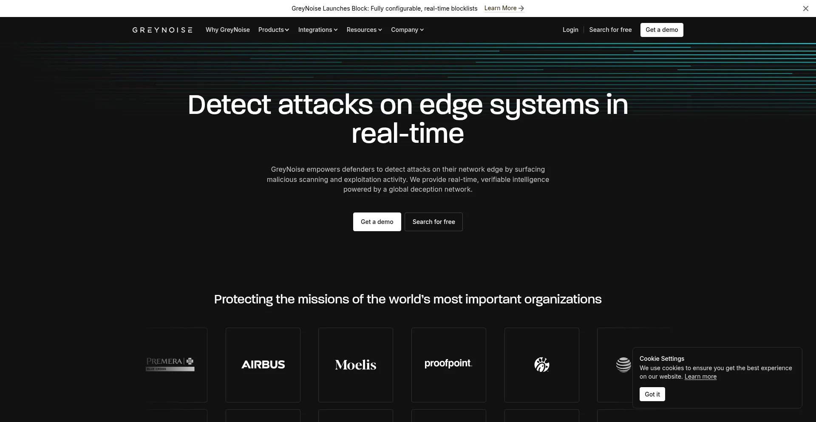Image resolution: width=816 pixels, height=422 pixels.
Task: Click Search for free in navbar
Action: 610,30
